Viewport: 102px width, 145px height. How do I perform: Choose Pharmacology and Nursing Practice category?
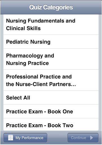pos(51,59)
